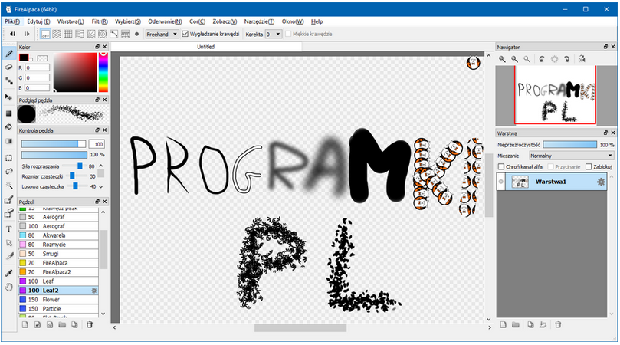
Task: Choose the FireAlpaca2 brush
Action: [58, 272]
